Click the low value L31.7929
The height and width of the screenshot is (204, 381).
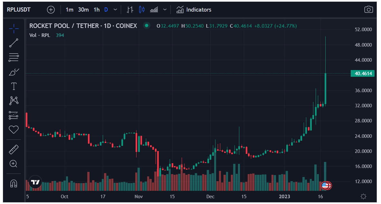217,26
